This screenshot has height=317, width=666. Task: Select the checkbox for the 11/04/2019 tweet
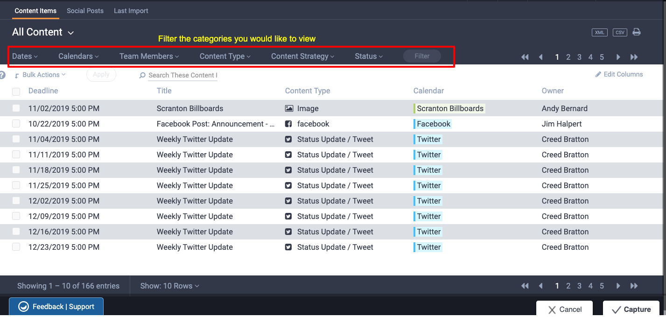(16, 139)
